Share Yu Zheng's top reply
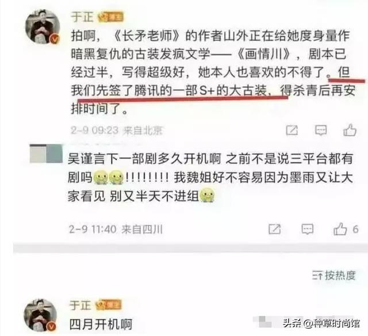Viewport: 368px width, 336px height. [x=292, y=130]
